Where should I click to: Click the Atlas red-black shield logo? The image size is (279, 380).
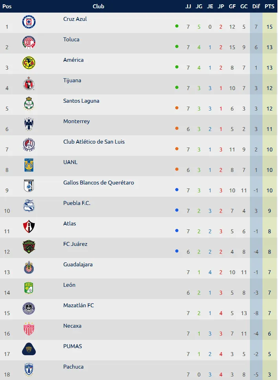point(29,227)
